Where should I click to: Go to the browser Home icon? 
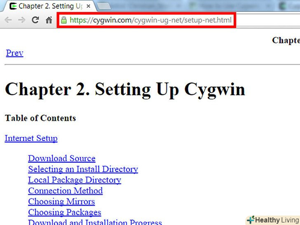point(49,20)
